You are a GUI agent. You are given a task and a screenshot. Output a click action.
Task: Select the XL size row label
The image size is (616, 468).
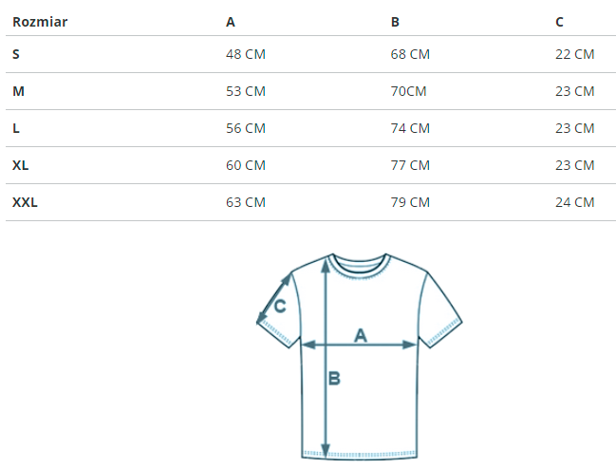(x=20, y=165)
